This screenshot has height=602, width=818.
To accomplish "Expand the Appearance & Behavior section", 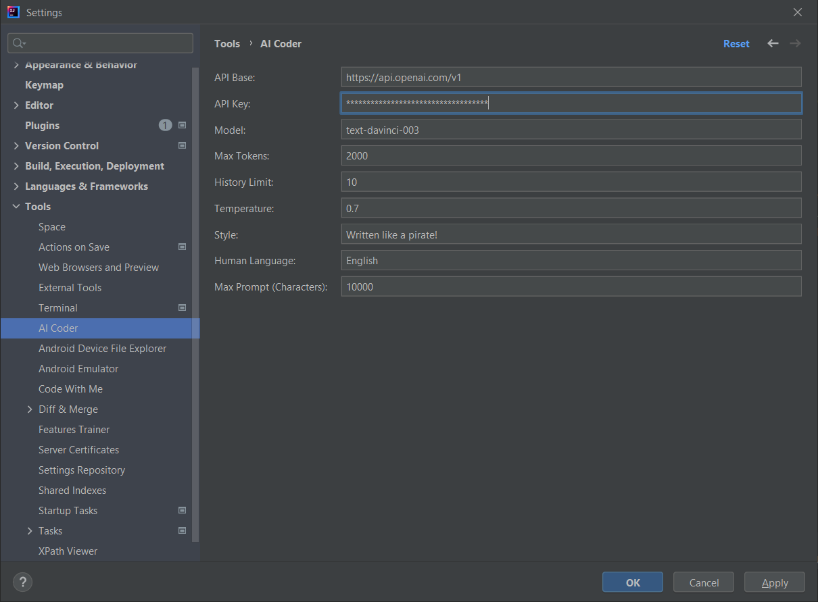I will point(16,65).
